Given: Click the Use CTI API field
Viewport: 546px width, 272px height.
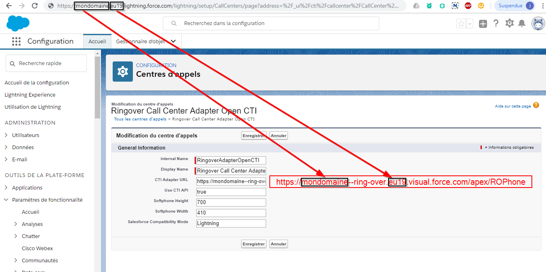Looking at the screenshot, I should [x=231, y=192].
